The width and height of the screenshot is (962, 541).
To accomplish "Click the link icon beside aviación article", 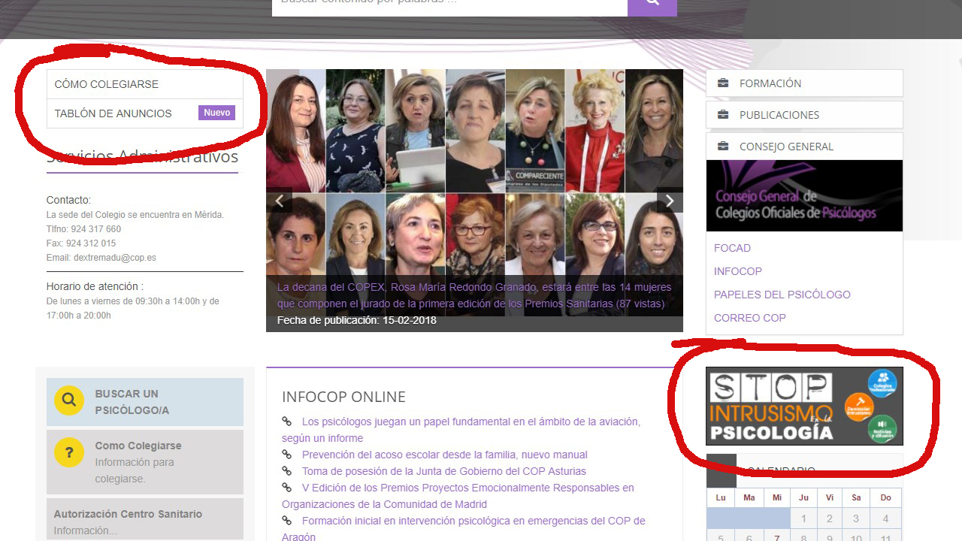I will point(287,422).
